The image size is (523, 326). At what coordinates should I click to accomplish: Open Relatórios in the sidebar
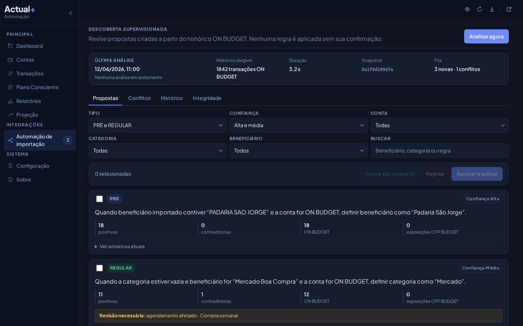(x=40, y=101)
